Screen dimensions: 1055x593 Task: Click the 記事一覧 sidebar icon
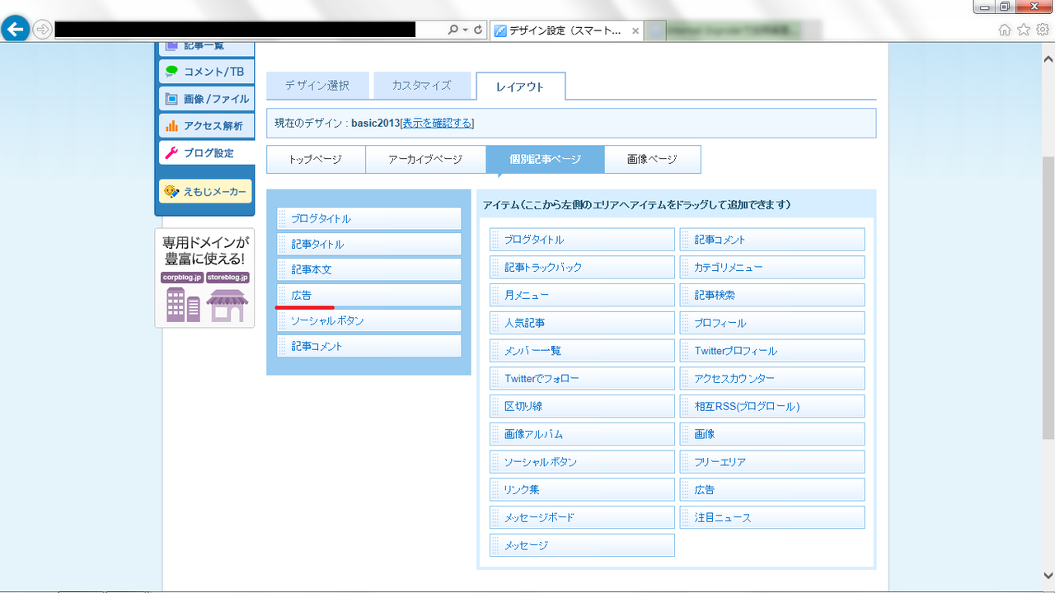pyautogui.click(x=171, y=46)
